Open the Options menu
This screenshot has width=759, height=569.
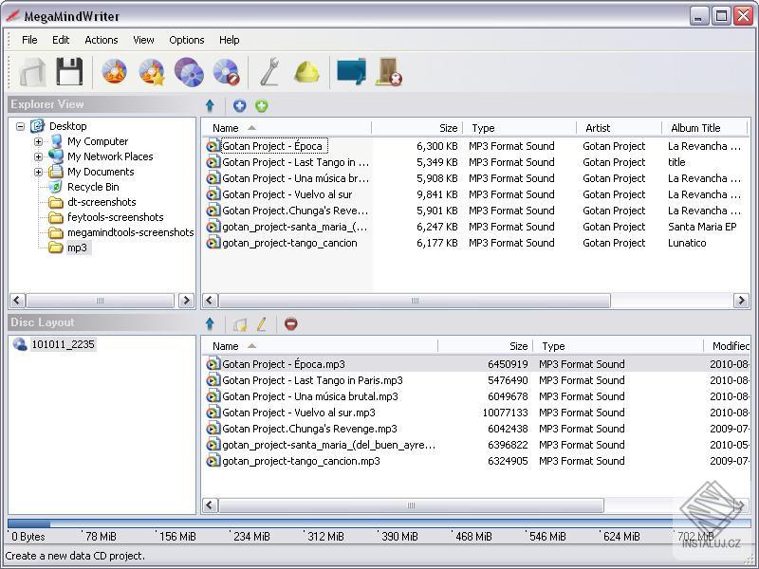coord(187,40)
